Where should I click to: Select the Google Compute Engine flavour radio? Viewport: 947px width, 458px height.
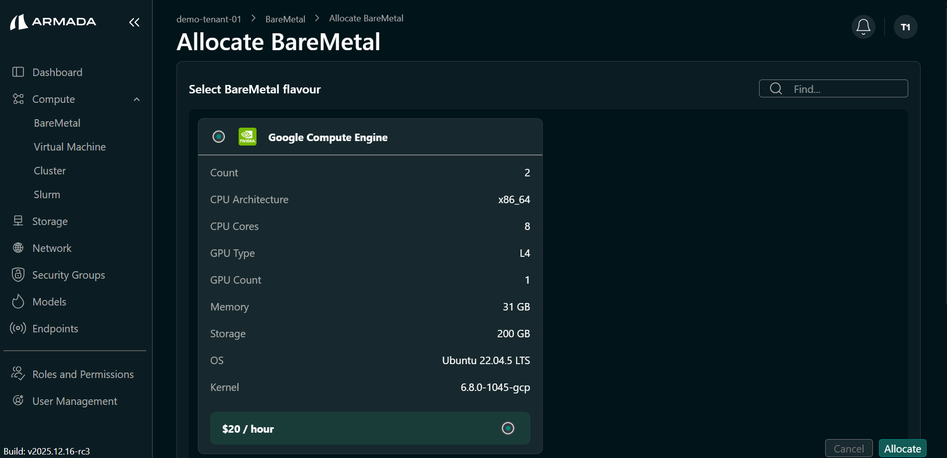219,136
